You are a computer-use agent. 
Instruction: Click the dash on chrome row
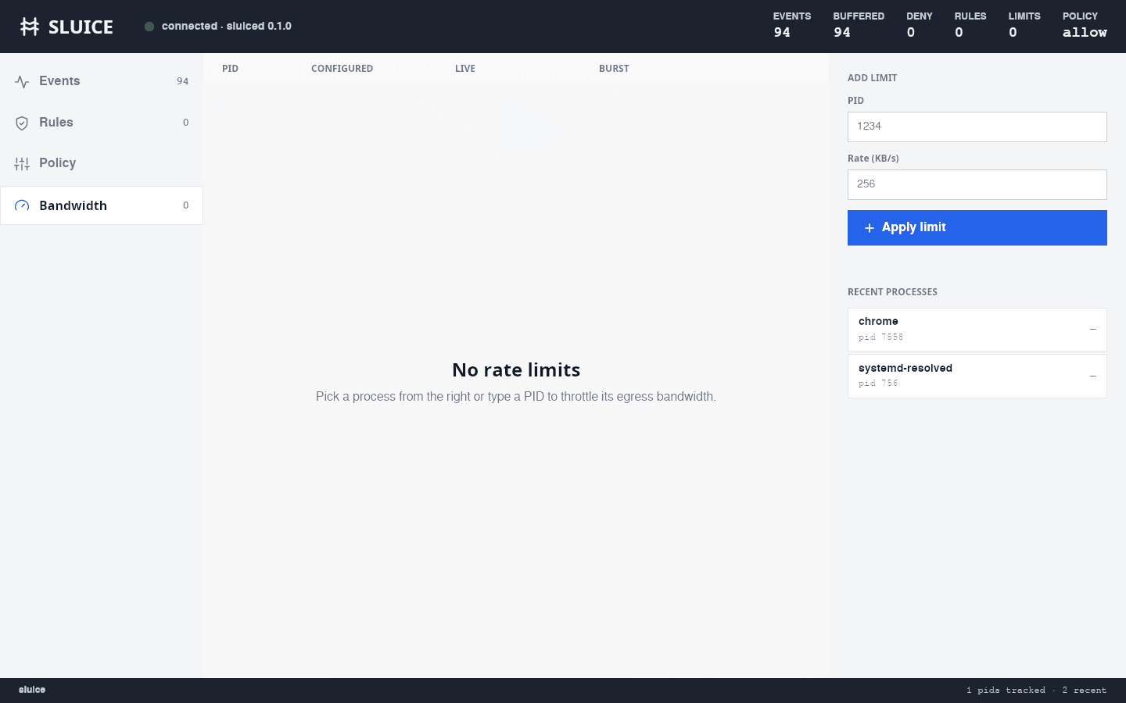click(x=1092, y=330)
